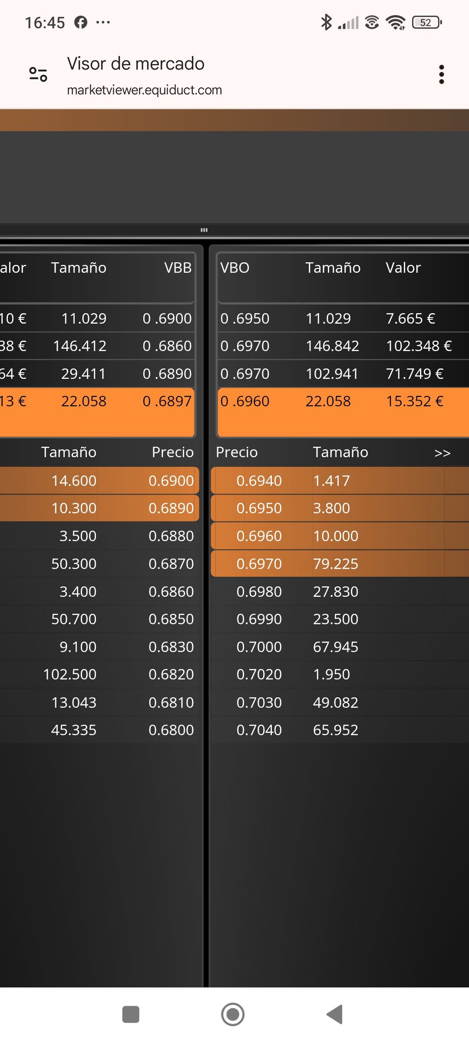The image size is (469, 1044).
Task: Select the ask row with size 79.225
Action: (340, 564)
